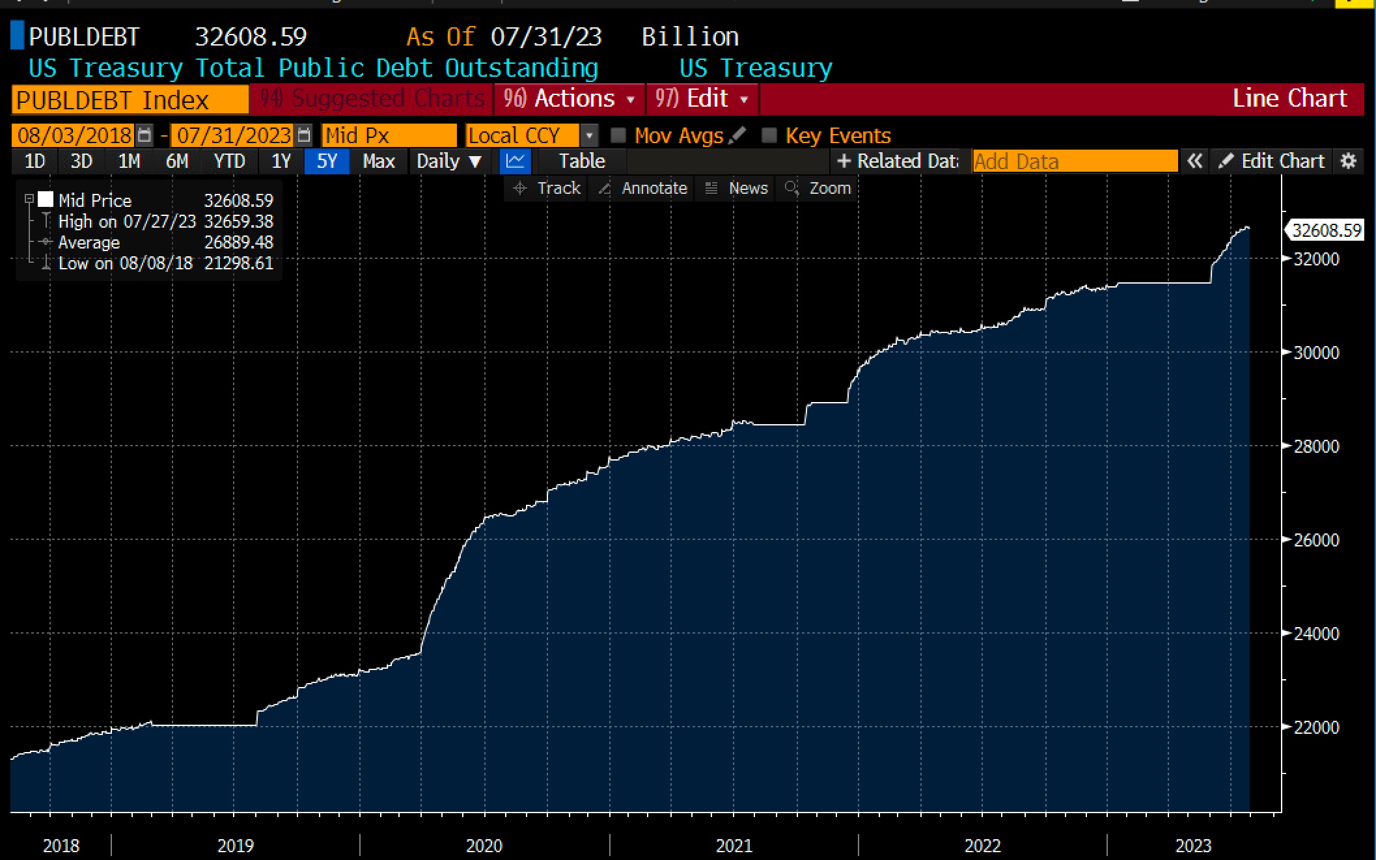Open the Daily periodicity dropdown
Screen dimensions: 1376x860
click(448, 161)
